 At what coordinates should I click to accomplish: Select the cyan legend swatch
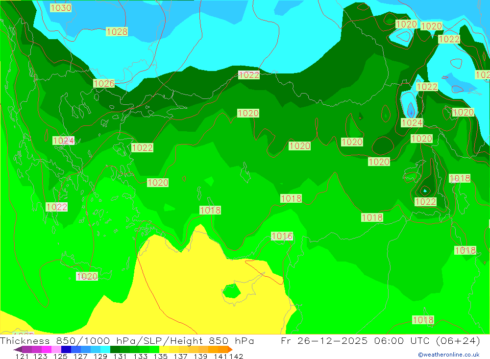[x=105, y=349]
